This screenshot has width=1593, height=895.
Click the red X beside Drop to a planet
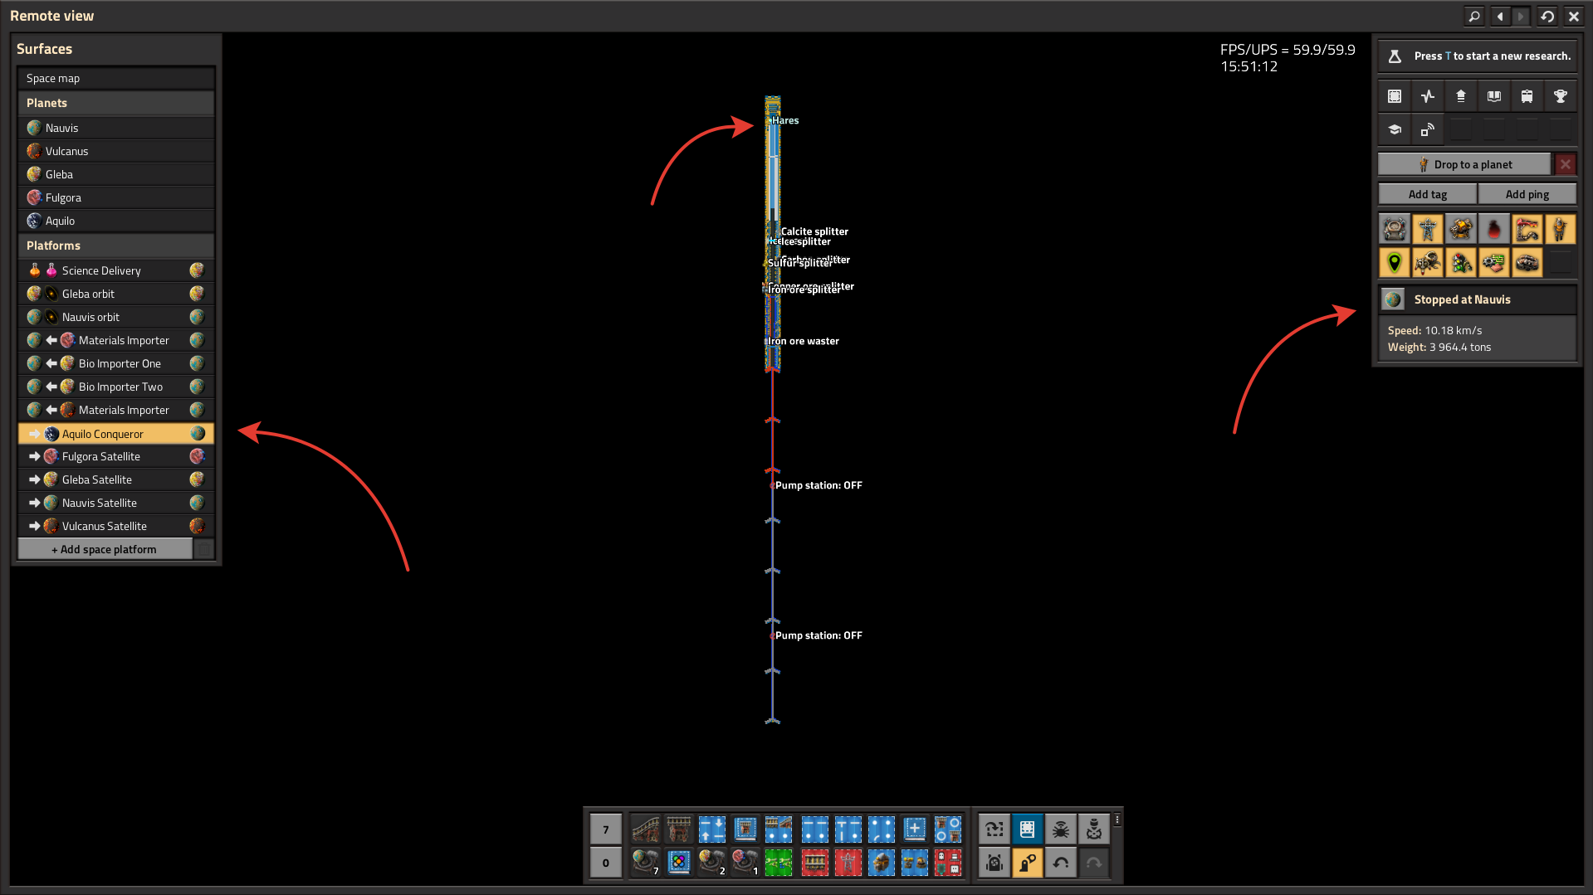tap(1565, 164)
